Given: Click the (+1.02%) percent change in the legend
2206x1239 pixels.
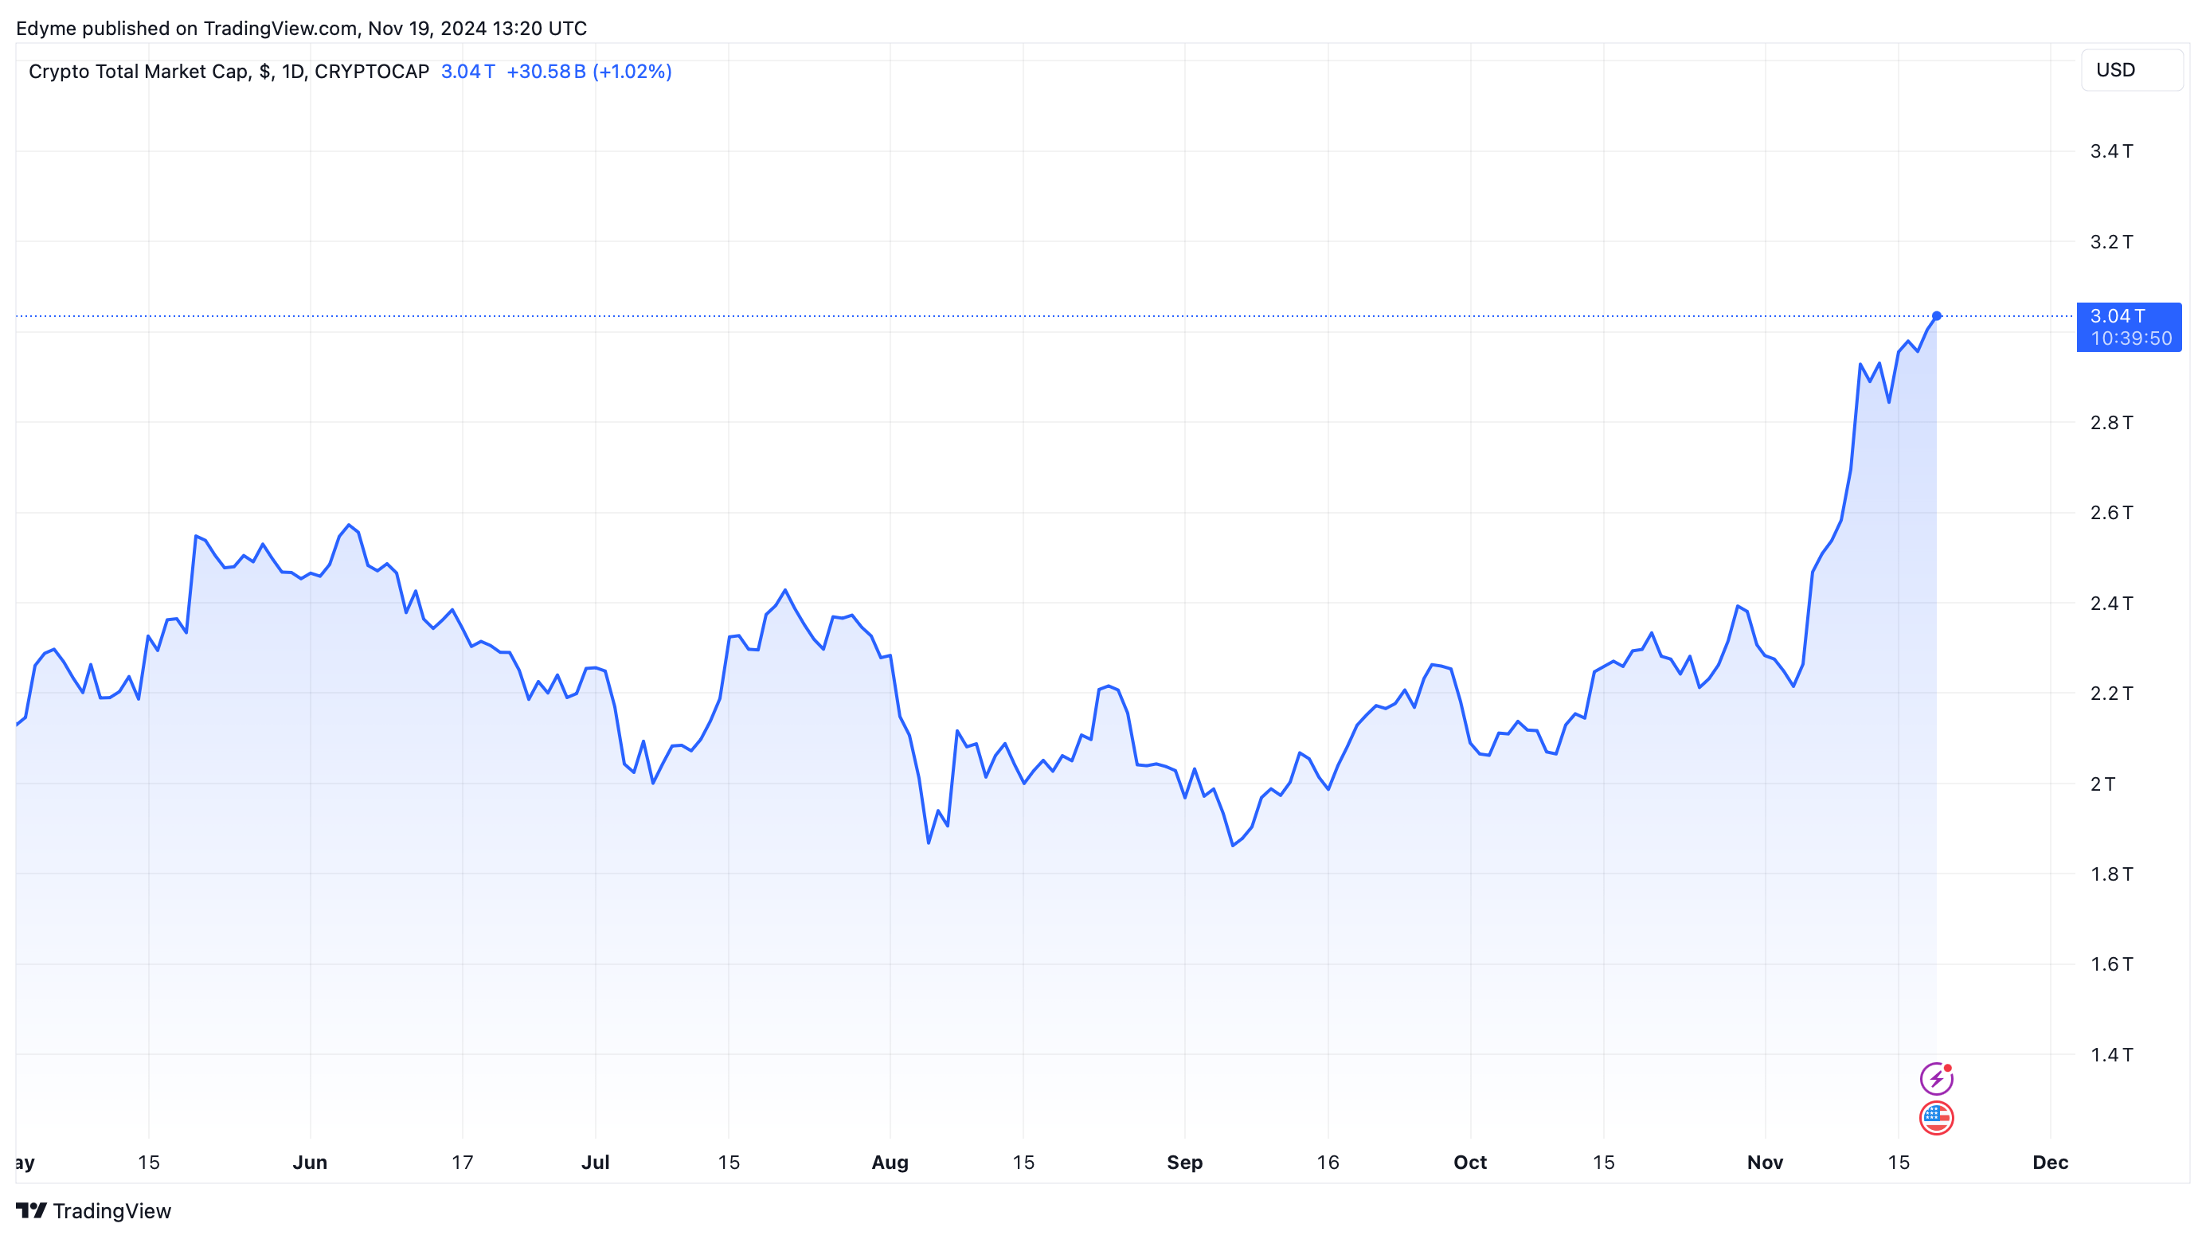Looking at the screenshot, I should click(x=632, y=71).
